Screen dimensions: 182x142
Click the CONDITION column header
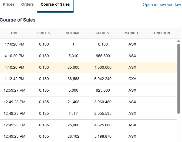[161, 33]
